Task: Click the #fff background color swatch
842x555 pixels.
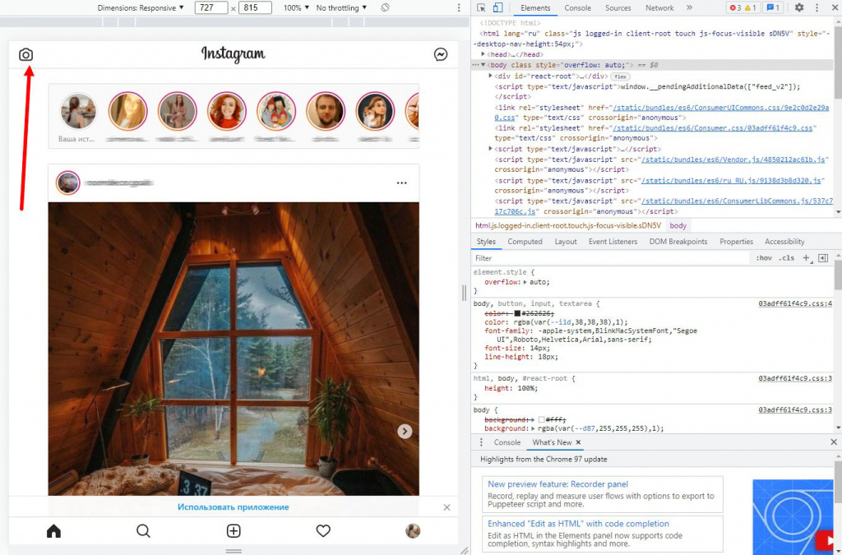Action: point(541,419)
